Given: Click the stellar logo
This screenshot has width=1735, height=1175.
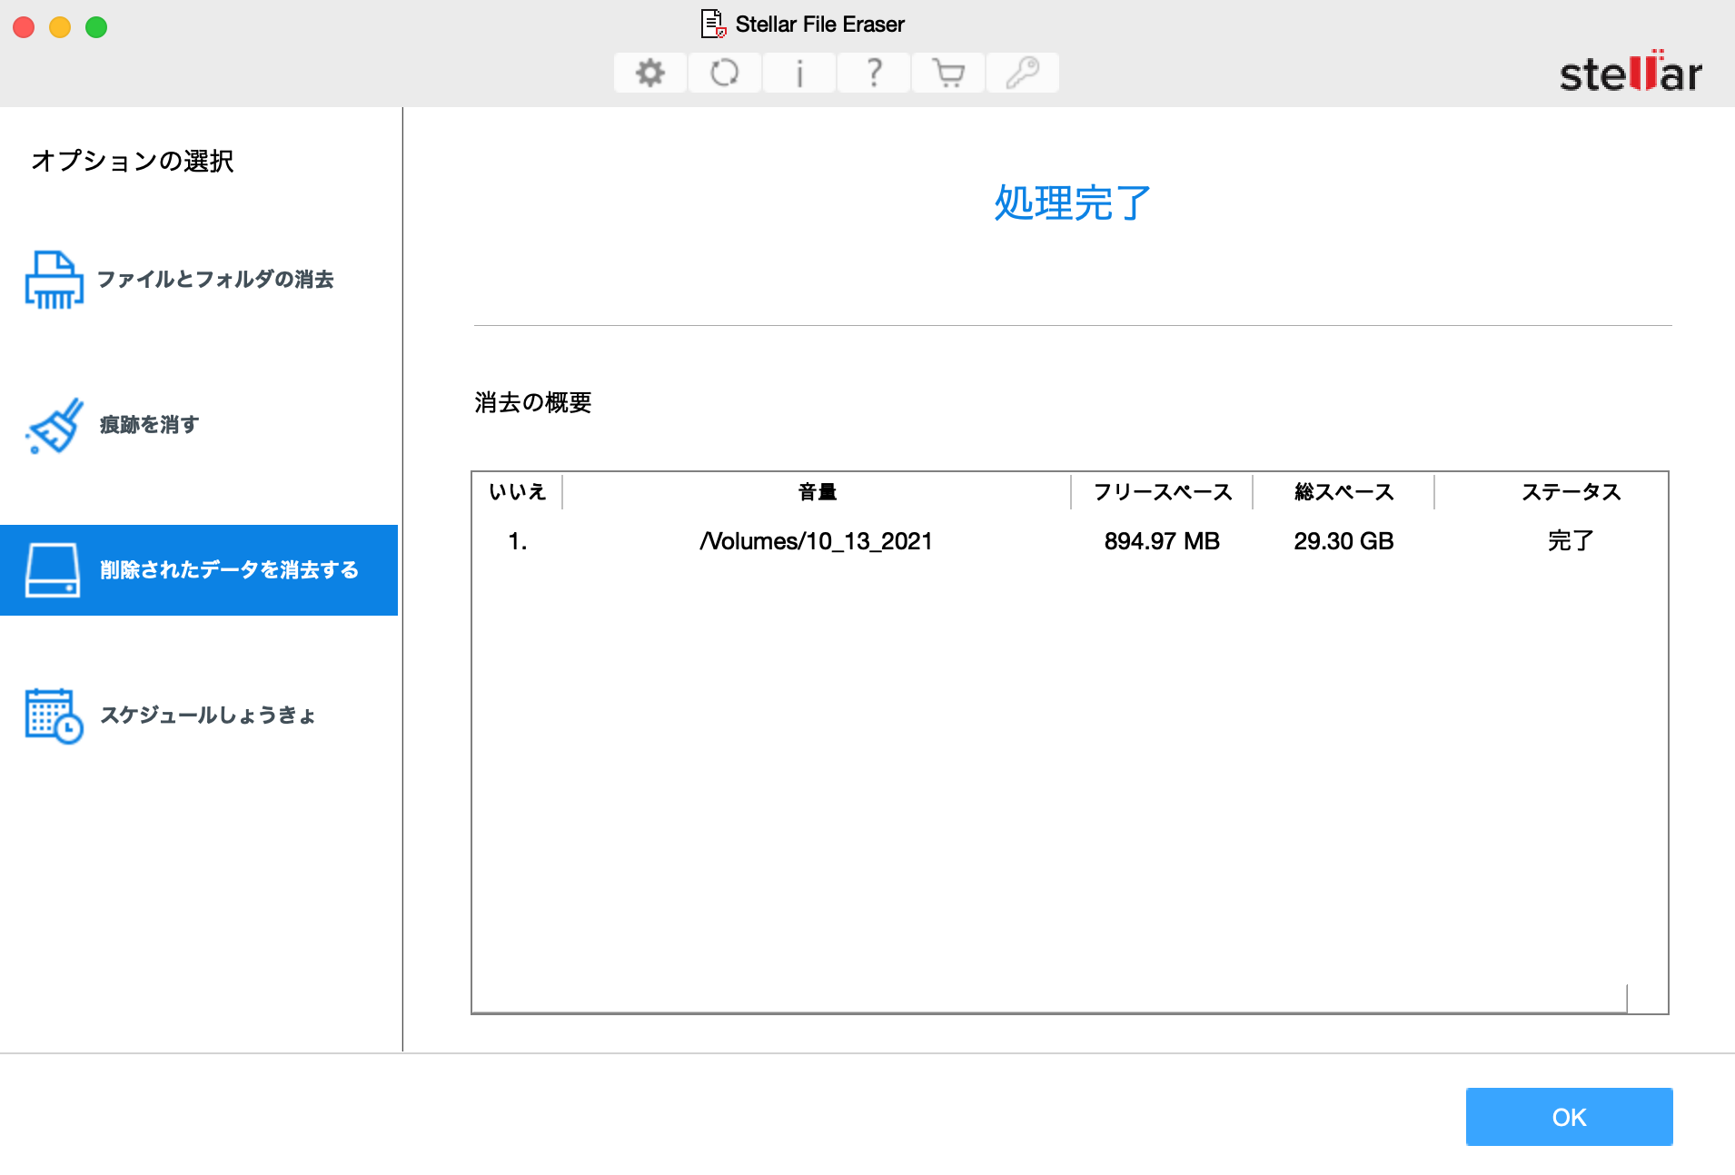Looking at the screenshot, I should (1631, 72).
